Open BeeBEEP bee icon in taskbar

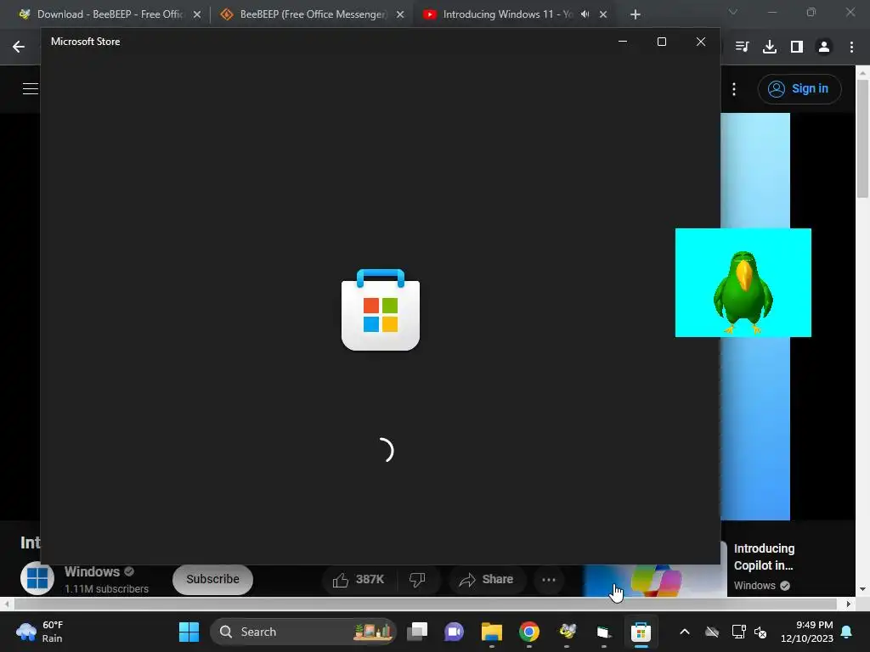pos(567,632)
